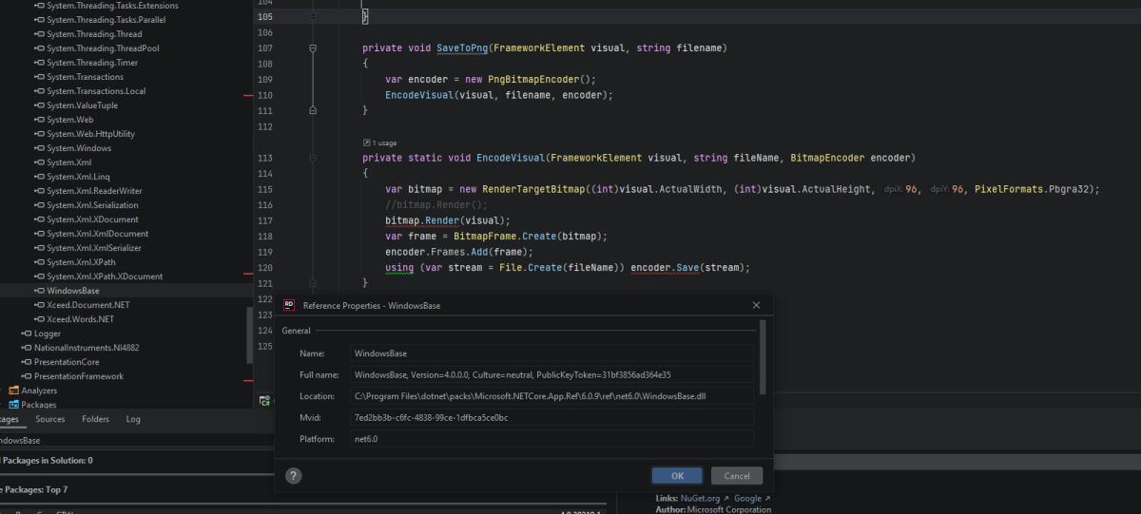Screen dimensions: 1141x514
Task: Select System.Transactions.Local reference
Action: click(x=96, y=91)
